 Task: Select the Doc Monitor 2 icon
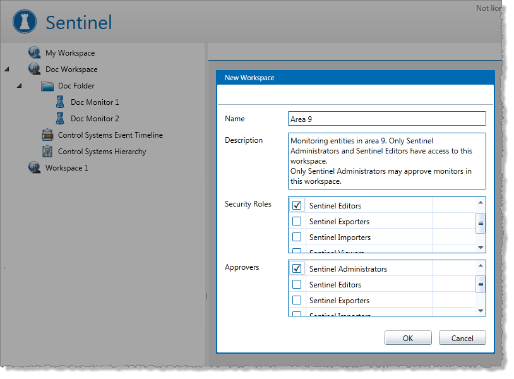(60, 118)
